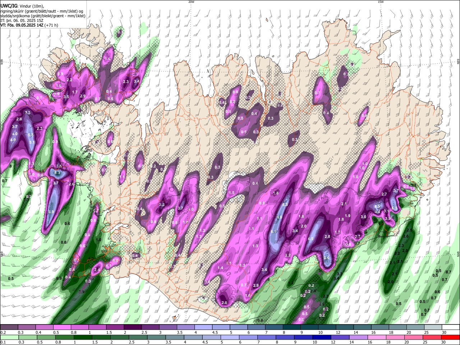
Task: Click the deep navy blue 10 swatch in bottom legend row
Action: tap(321, 337)
